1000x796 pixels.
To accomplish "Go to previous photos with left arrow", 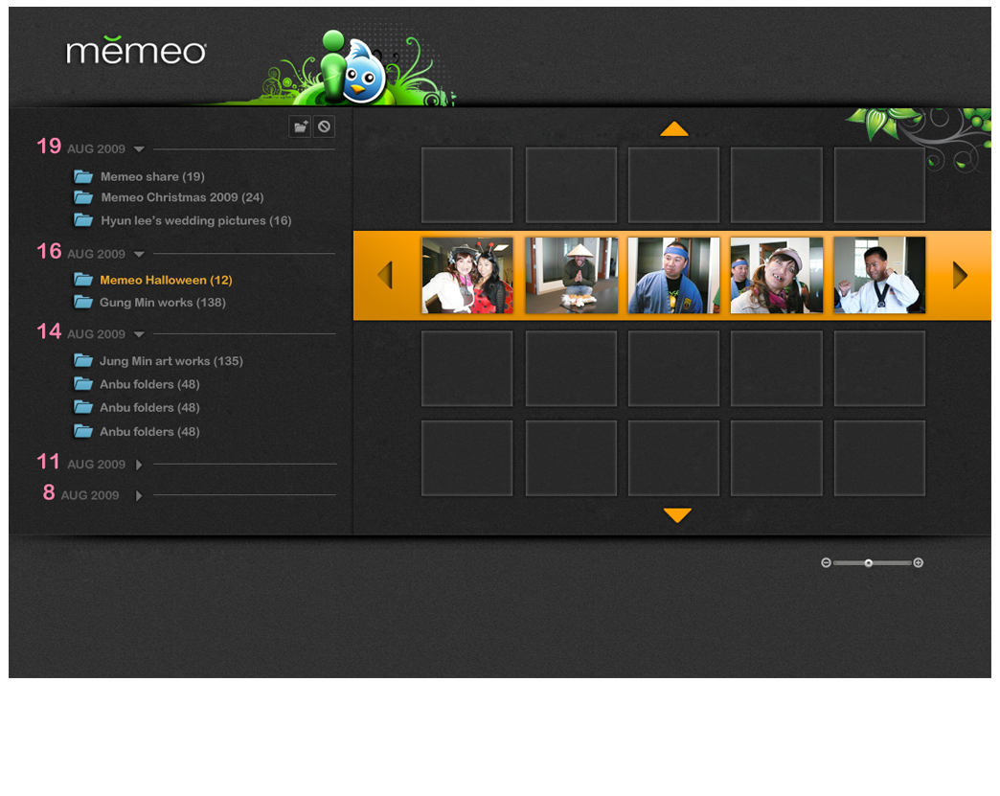I will (385, 276).
